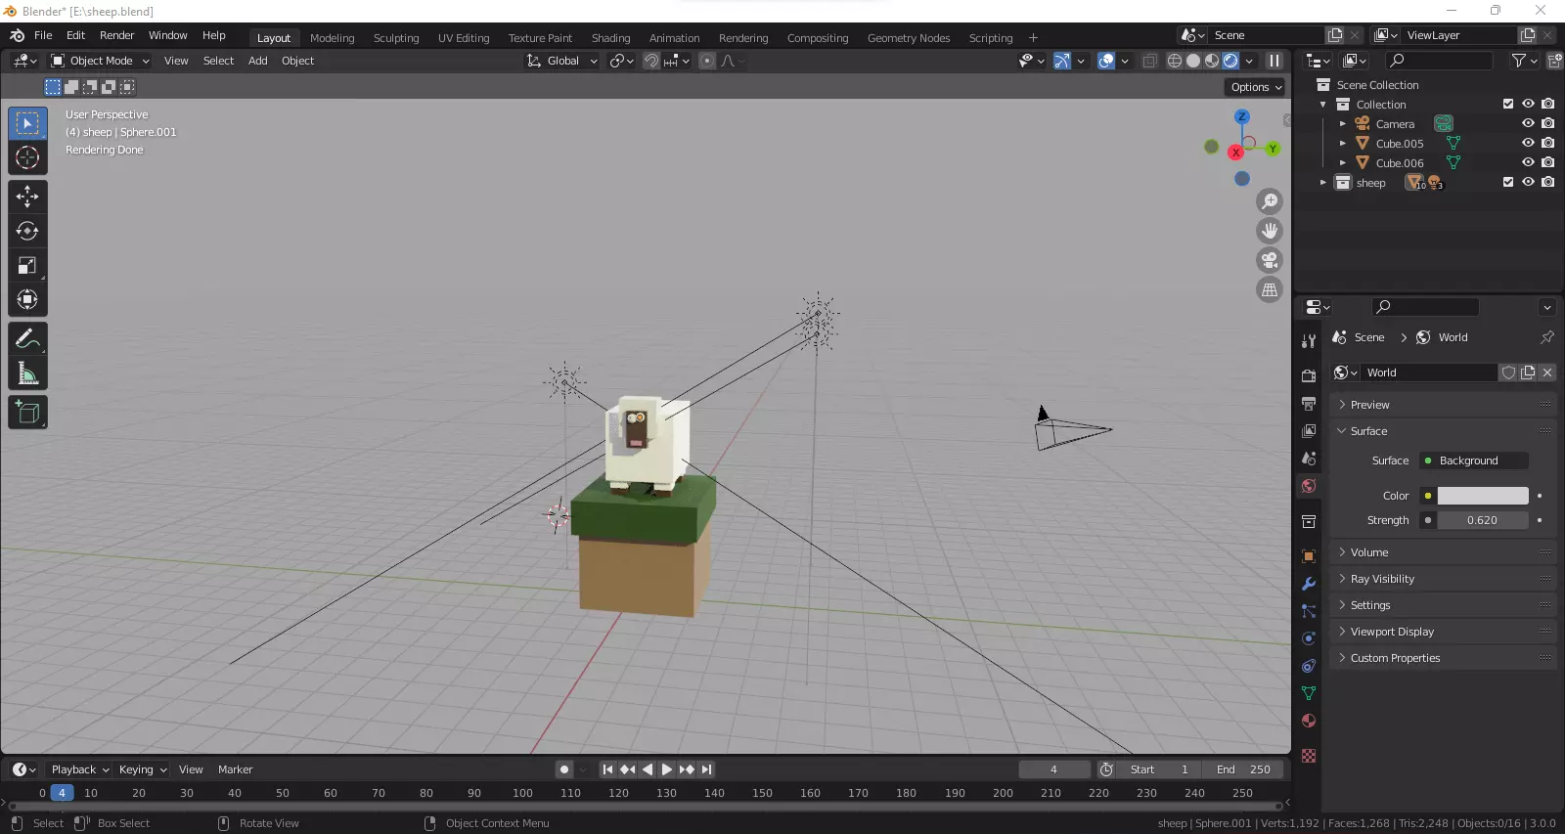Screen dimensions: 1565x834
Task: Expand the Volume panel
Action: click(1443, 552)
